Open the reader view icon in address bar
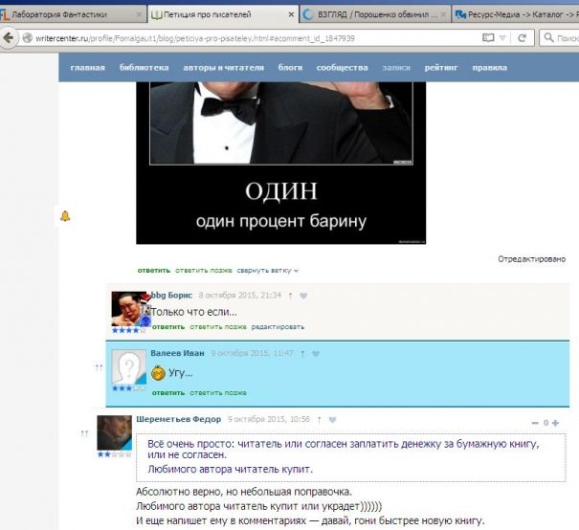The width and height of the screenshot is (579, 530). click(x=489, y=37)
